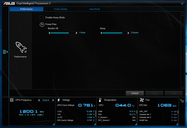Open the side menu list icon
The image size is (187, 128).
(5, 52)
